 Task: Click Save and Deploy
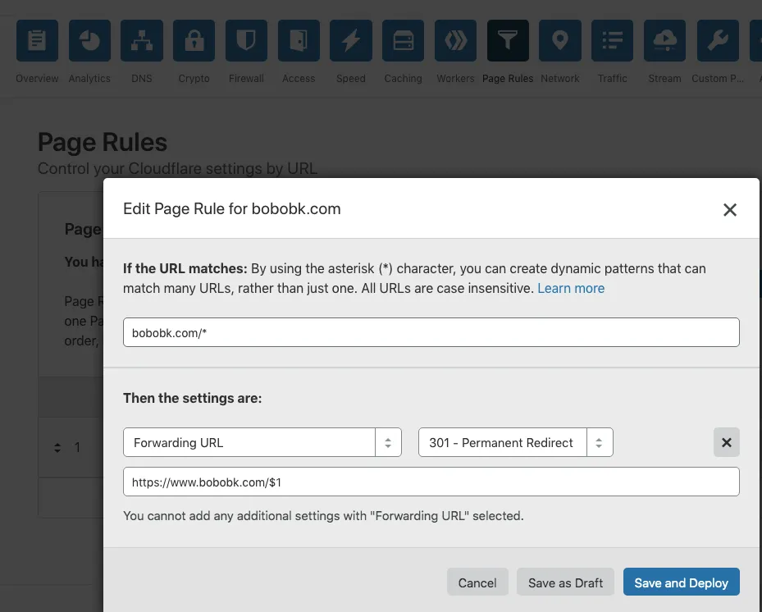coord(682,582)
